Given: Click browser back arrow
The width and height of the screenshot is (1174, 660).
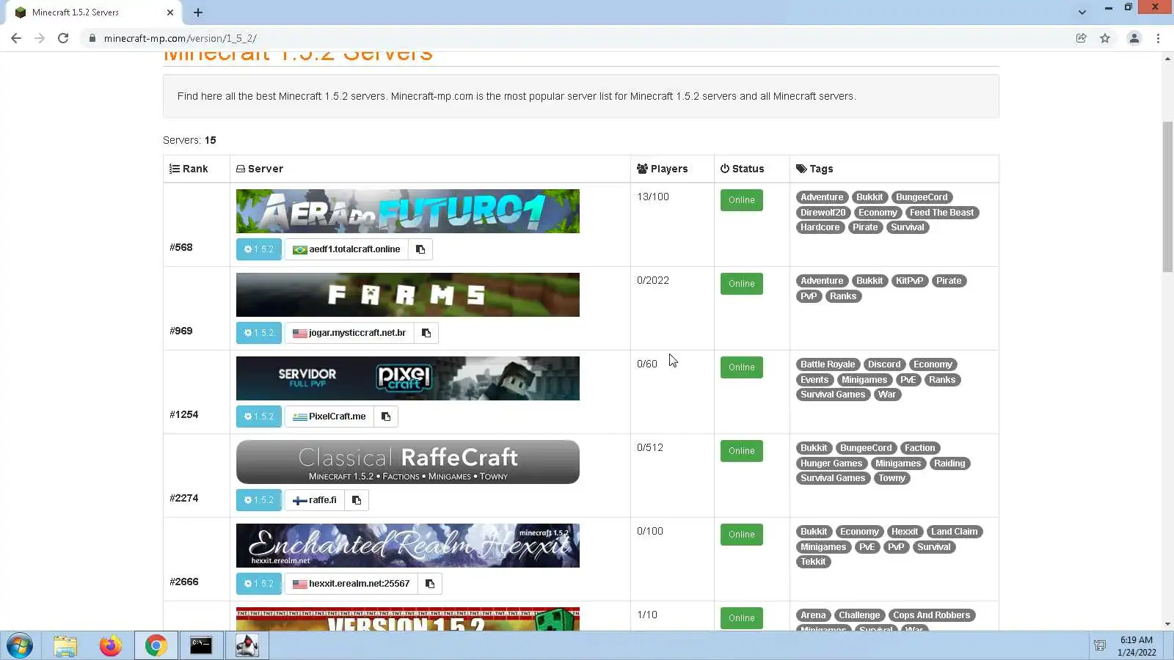Looking at the screenshot, I should pos(16,38).
